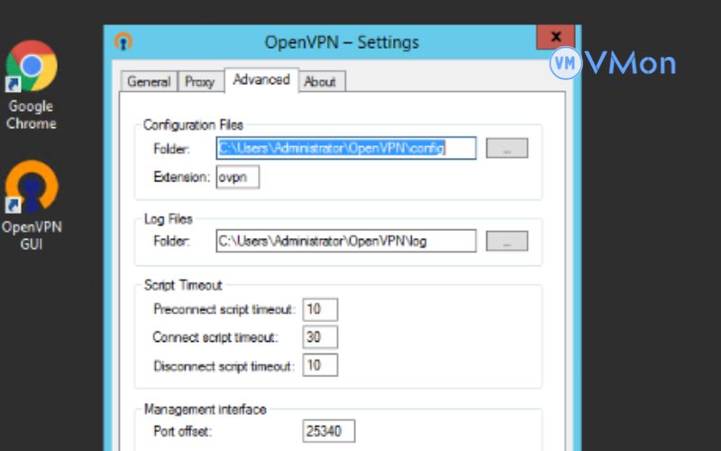This screenshot has width=721, height=451.
Task: Select the Preconnect script timeout field
Action: point(320,309)
